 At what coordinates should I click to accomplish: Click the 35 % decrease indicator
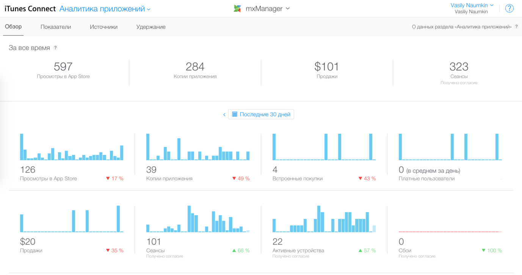(x=114, y=250)
